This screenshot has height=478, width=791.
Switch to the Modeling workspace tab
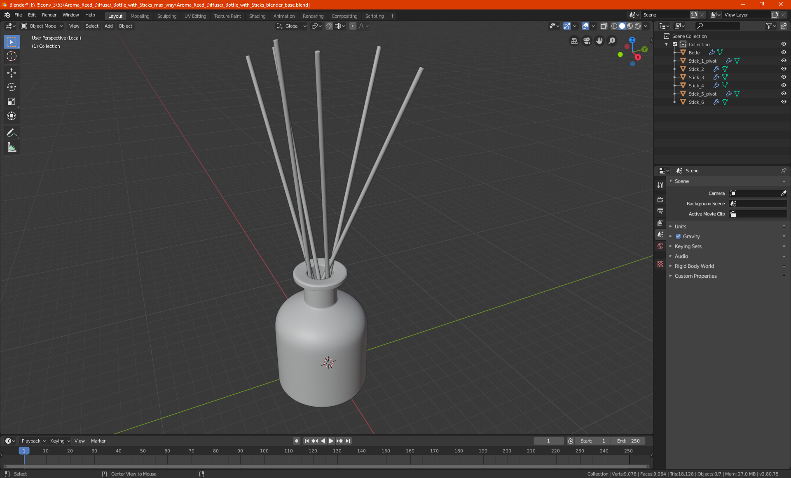coord(140,16)
